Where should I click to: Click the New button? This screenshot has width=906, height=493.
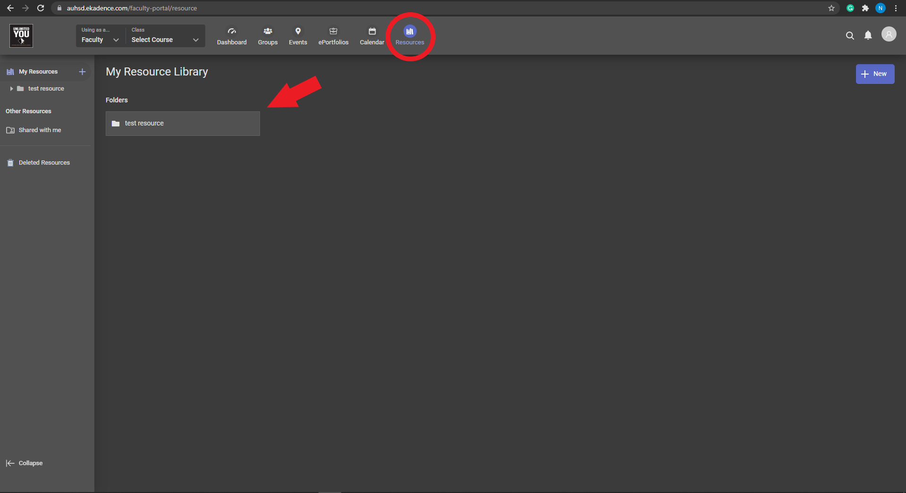point(875,74)
